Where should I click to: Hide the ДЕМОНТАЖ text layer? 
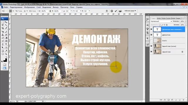(151, 35)
